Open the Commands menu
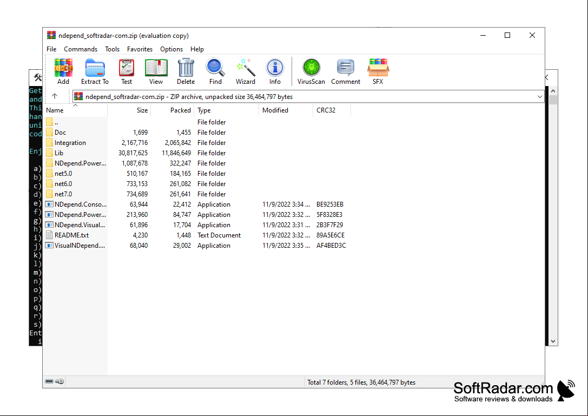Image resolution: width=588 pixels, height=416 pixels. tap(81, 49)
